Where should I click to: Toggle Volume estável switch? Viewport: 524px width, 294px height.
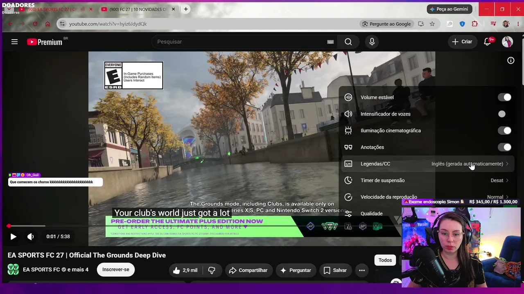(504, 97)
